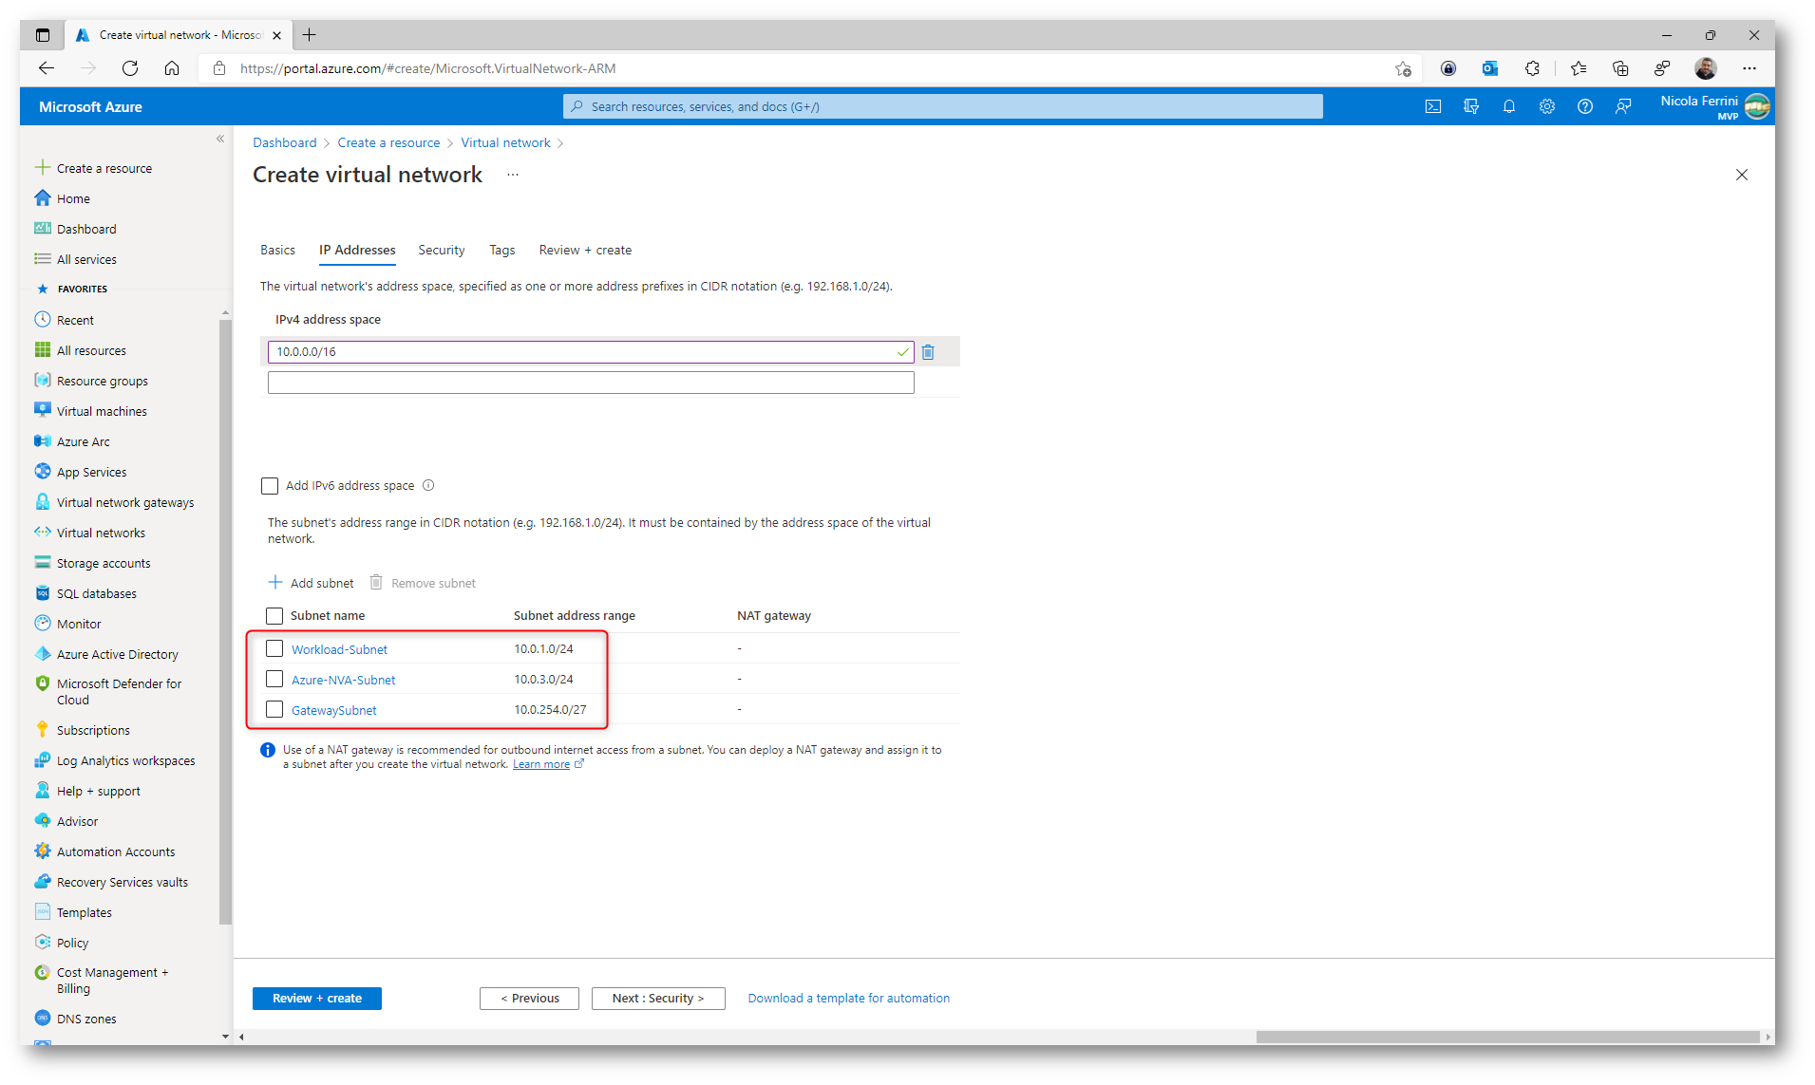Click the blue Review + create button
Viewport: 1815px width, 1085px height.
[x=317, y=999]
